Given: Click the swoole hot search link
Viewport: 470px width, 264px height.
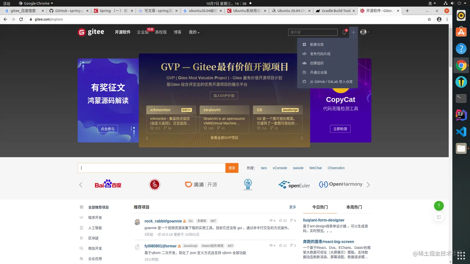Looking at the screenshot, I should click(x=298, y=168).
